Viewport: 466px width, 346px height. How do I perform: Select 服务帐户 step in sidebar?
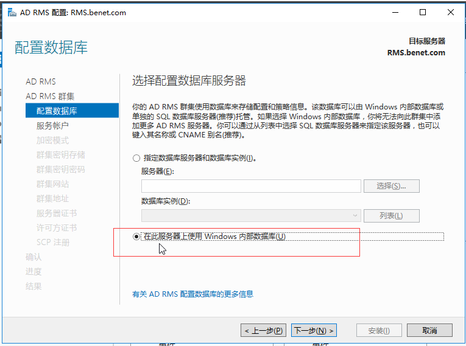point(52,125)
